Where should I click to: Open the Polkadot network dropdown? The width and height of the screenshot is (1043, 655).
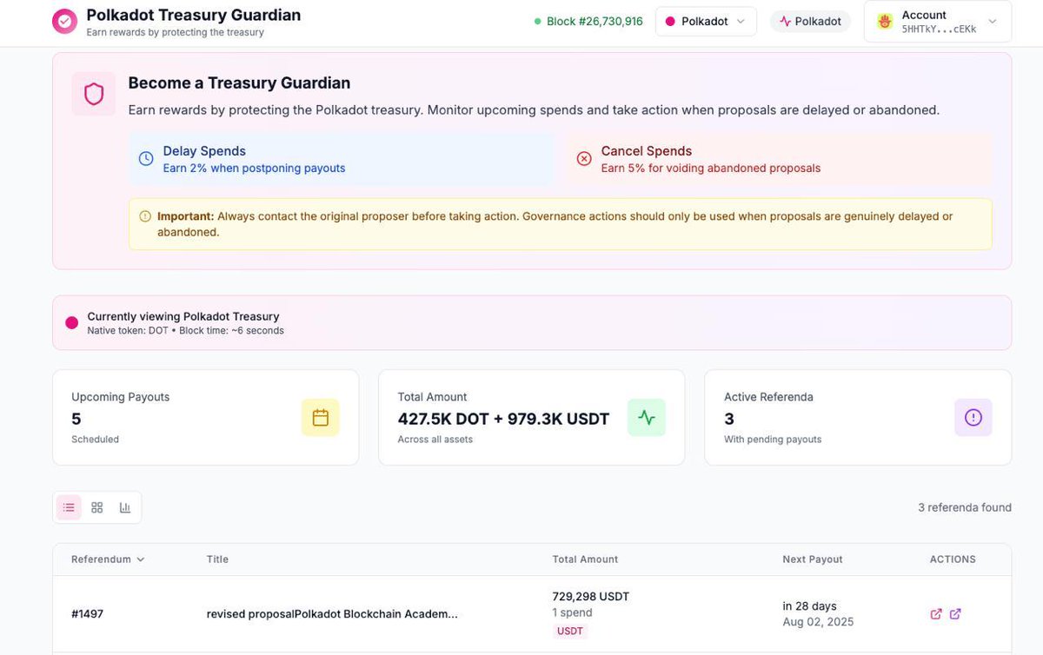[706, 21]
